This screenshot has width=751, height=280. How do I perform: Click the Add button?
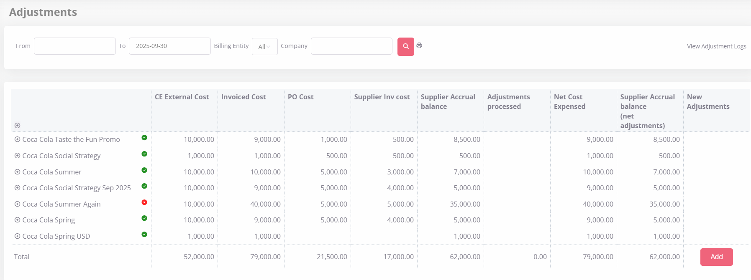point(716,257)
